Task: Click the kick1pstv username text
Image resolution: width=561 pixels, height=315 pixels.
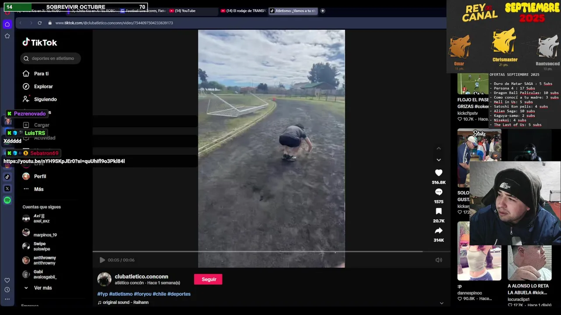Action: [468, 113]
